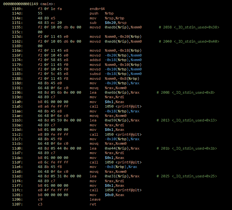This screenshot has width=232, height=210.
Task: Select the addsd -0x18(%rbp),%xmm0 instruction
Action: 116,60
